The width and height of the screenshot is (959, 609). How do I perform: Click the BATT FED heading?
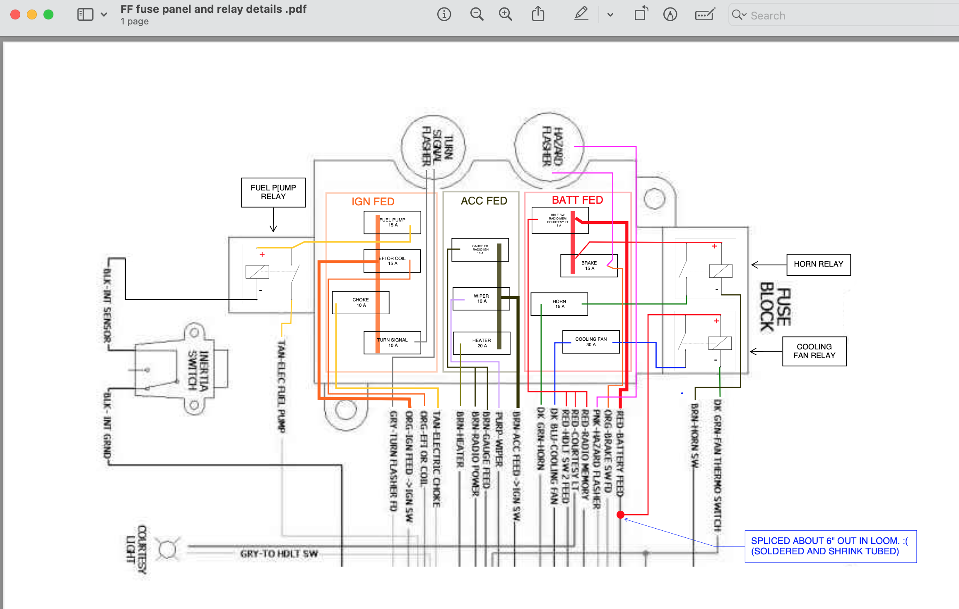tap(578, 200)
